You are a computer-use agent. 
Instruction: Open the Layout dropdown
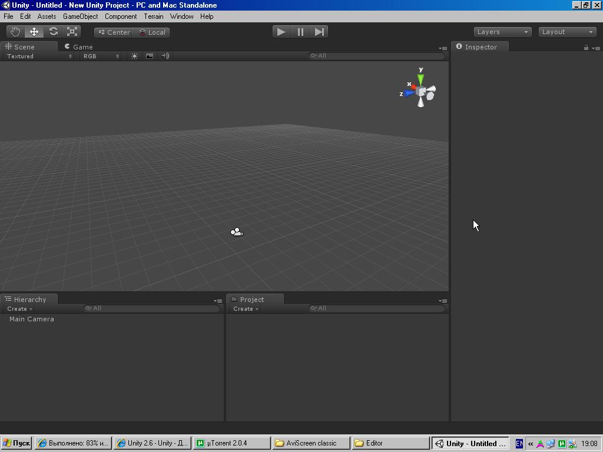(x=567, y=32)
